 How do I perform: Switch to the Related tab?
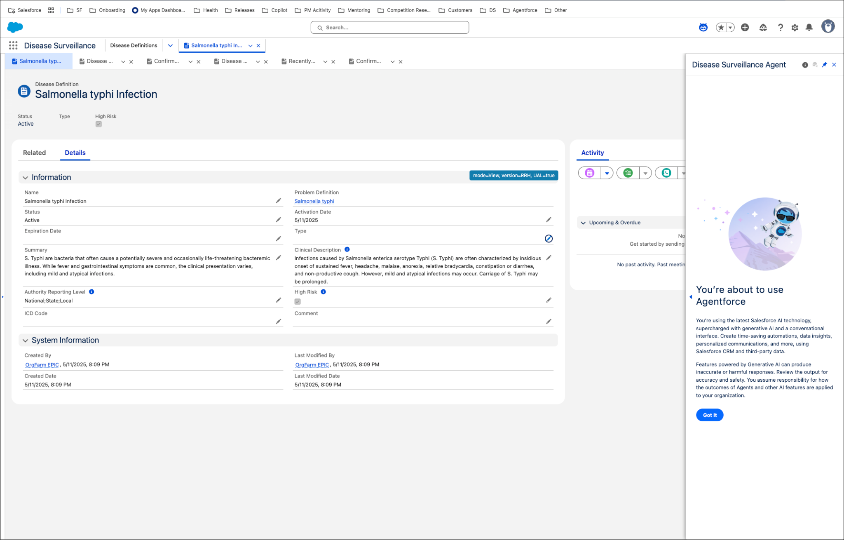(34, 153)
